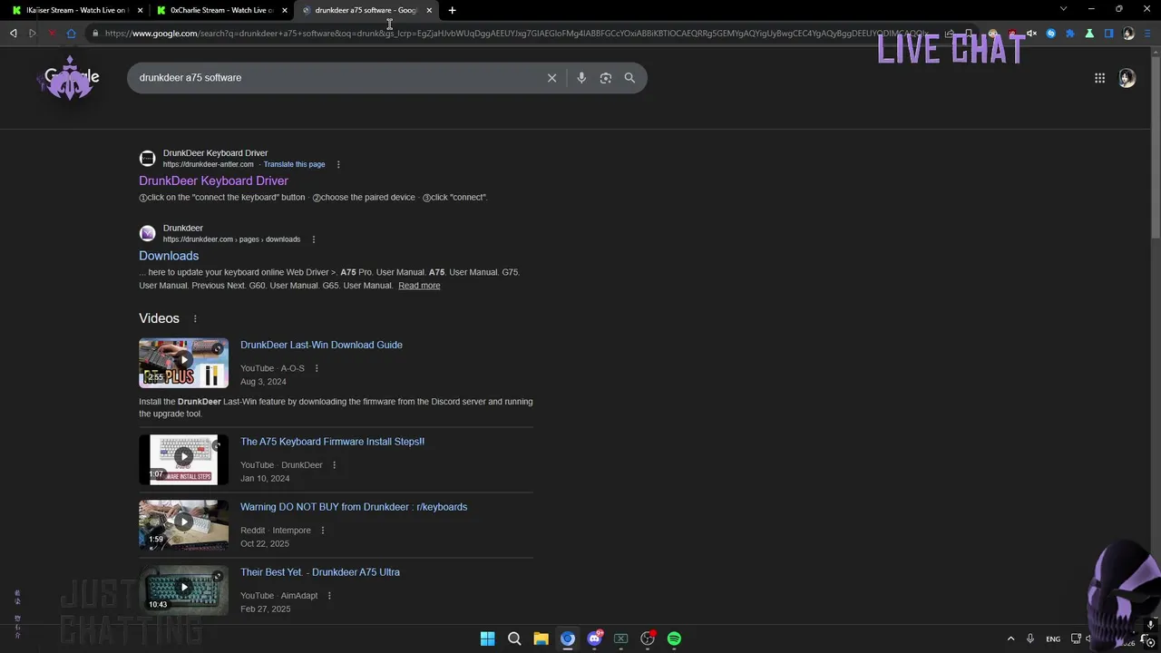
Task: Close the drunkdeer a75 software tab
Action: click(429, 10)
